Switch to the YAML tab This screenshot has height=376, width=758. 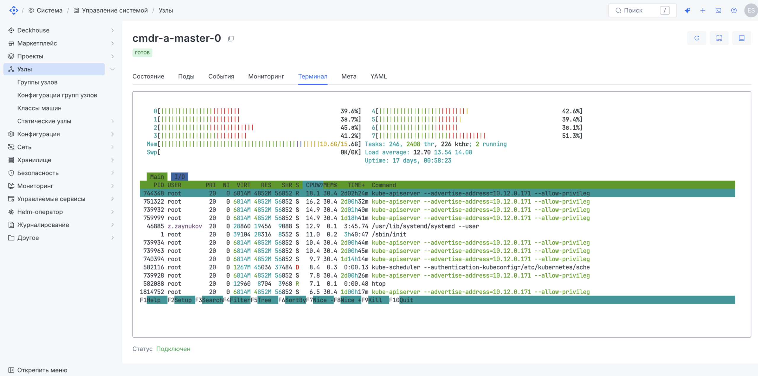tap(378, 76)
